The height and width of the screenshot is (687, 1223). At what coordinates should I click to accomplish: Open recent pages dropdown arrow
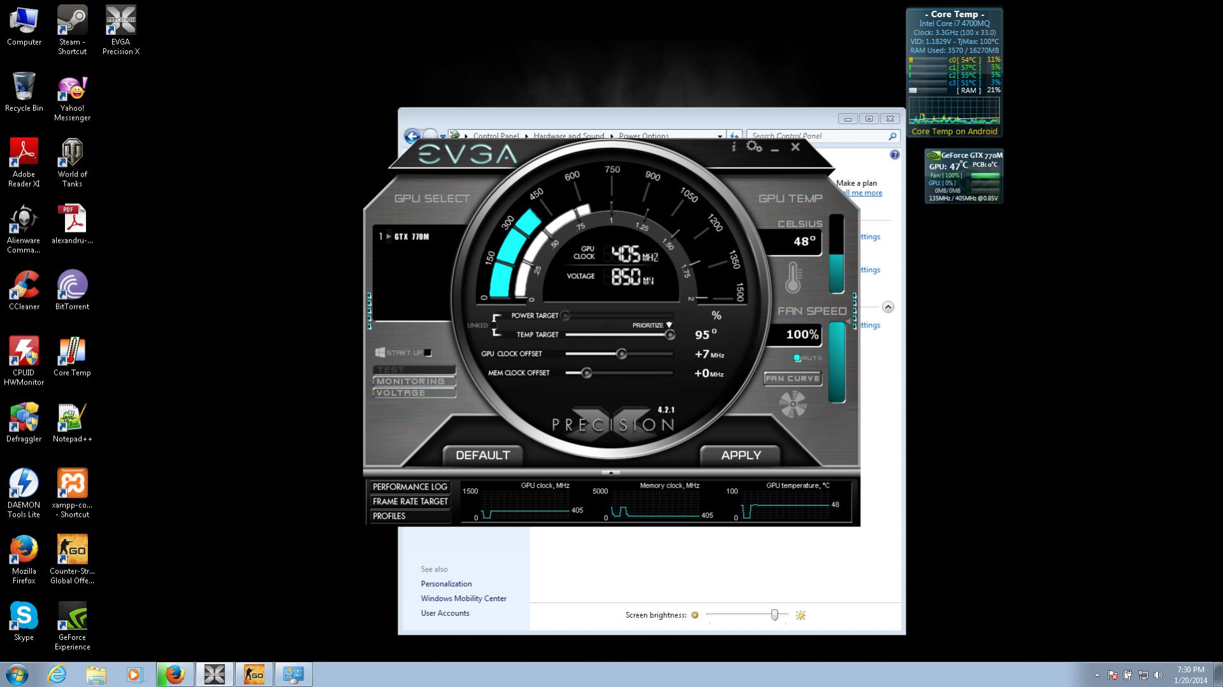443,136
